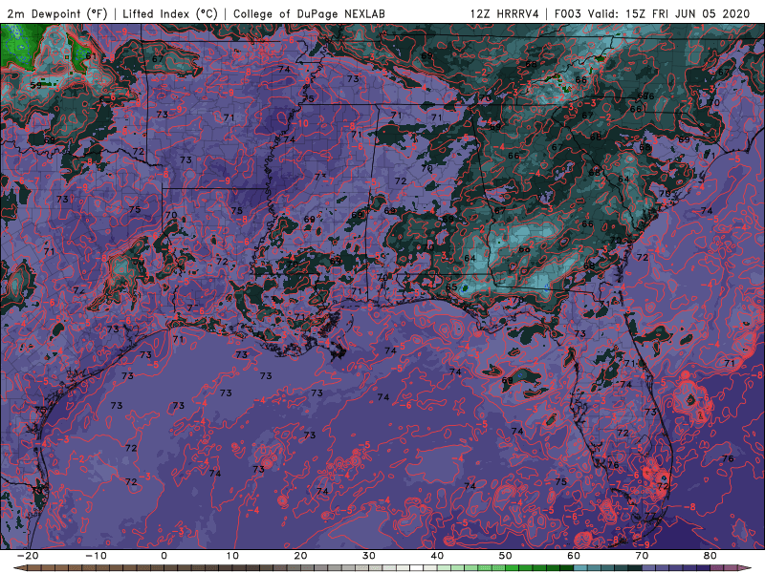Click the "-10" lifted index contour label
This screenshot has height=573, width=765.
[x=300, y=123]
